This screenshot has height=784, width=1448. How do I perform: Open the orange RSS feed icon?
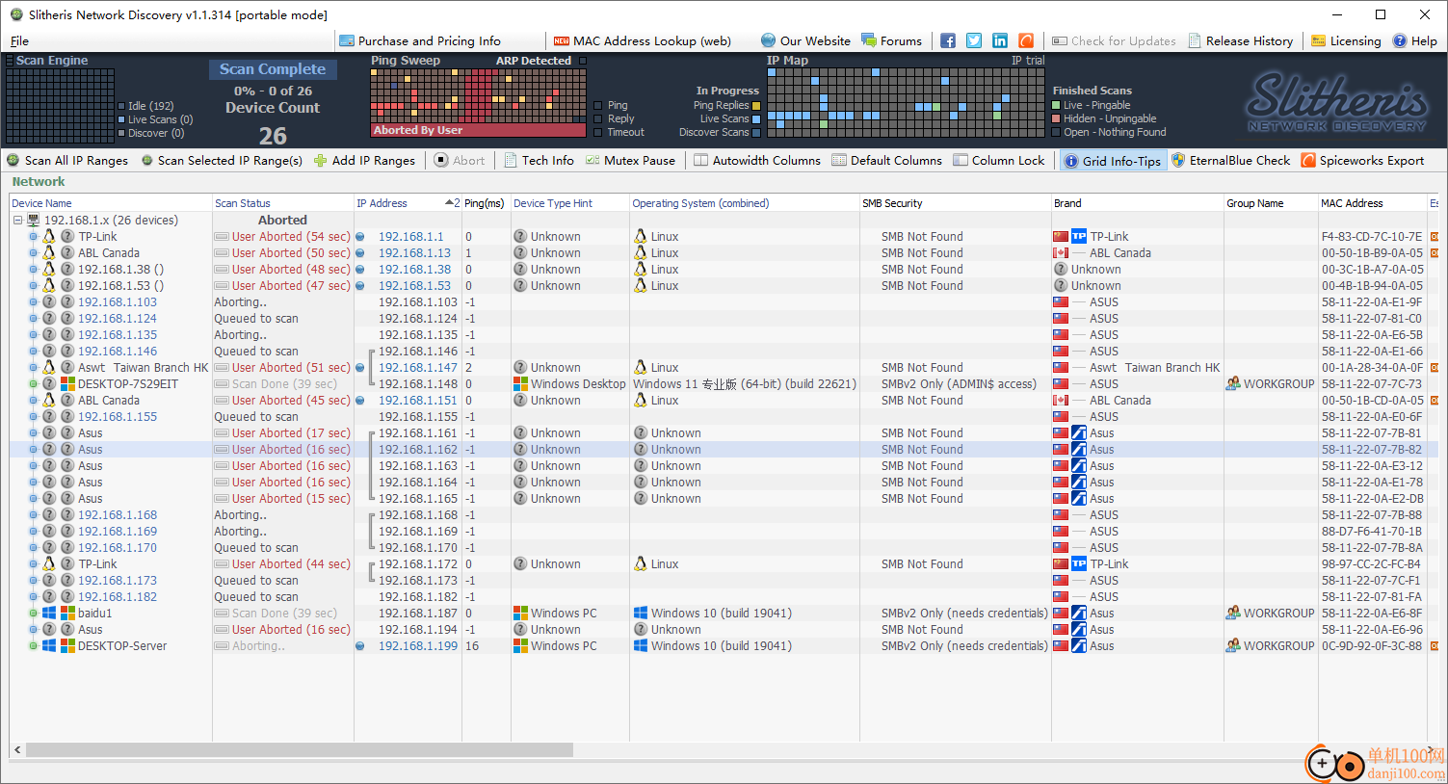pyautogui.click(x=1026, y=40)
